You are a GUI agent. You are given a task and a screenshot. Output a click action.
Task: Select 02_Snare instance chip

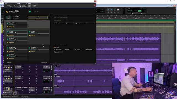(x=58, y=52)
